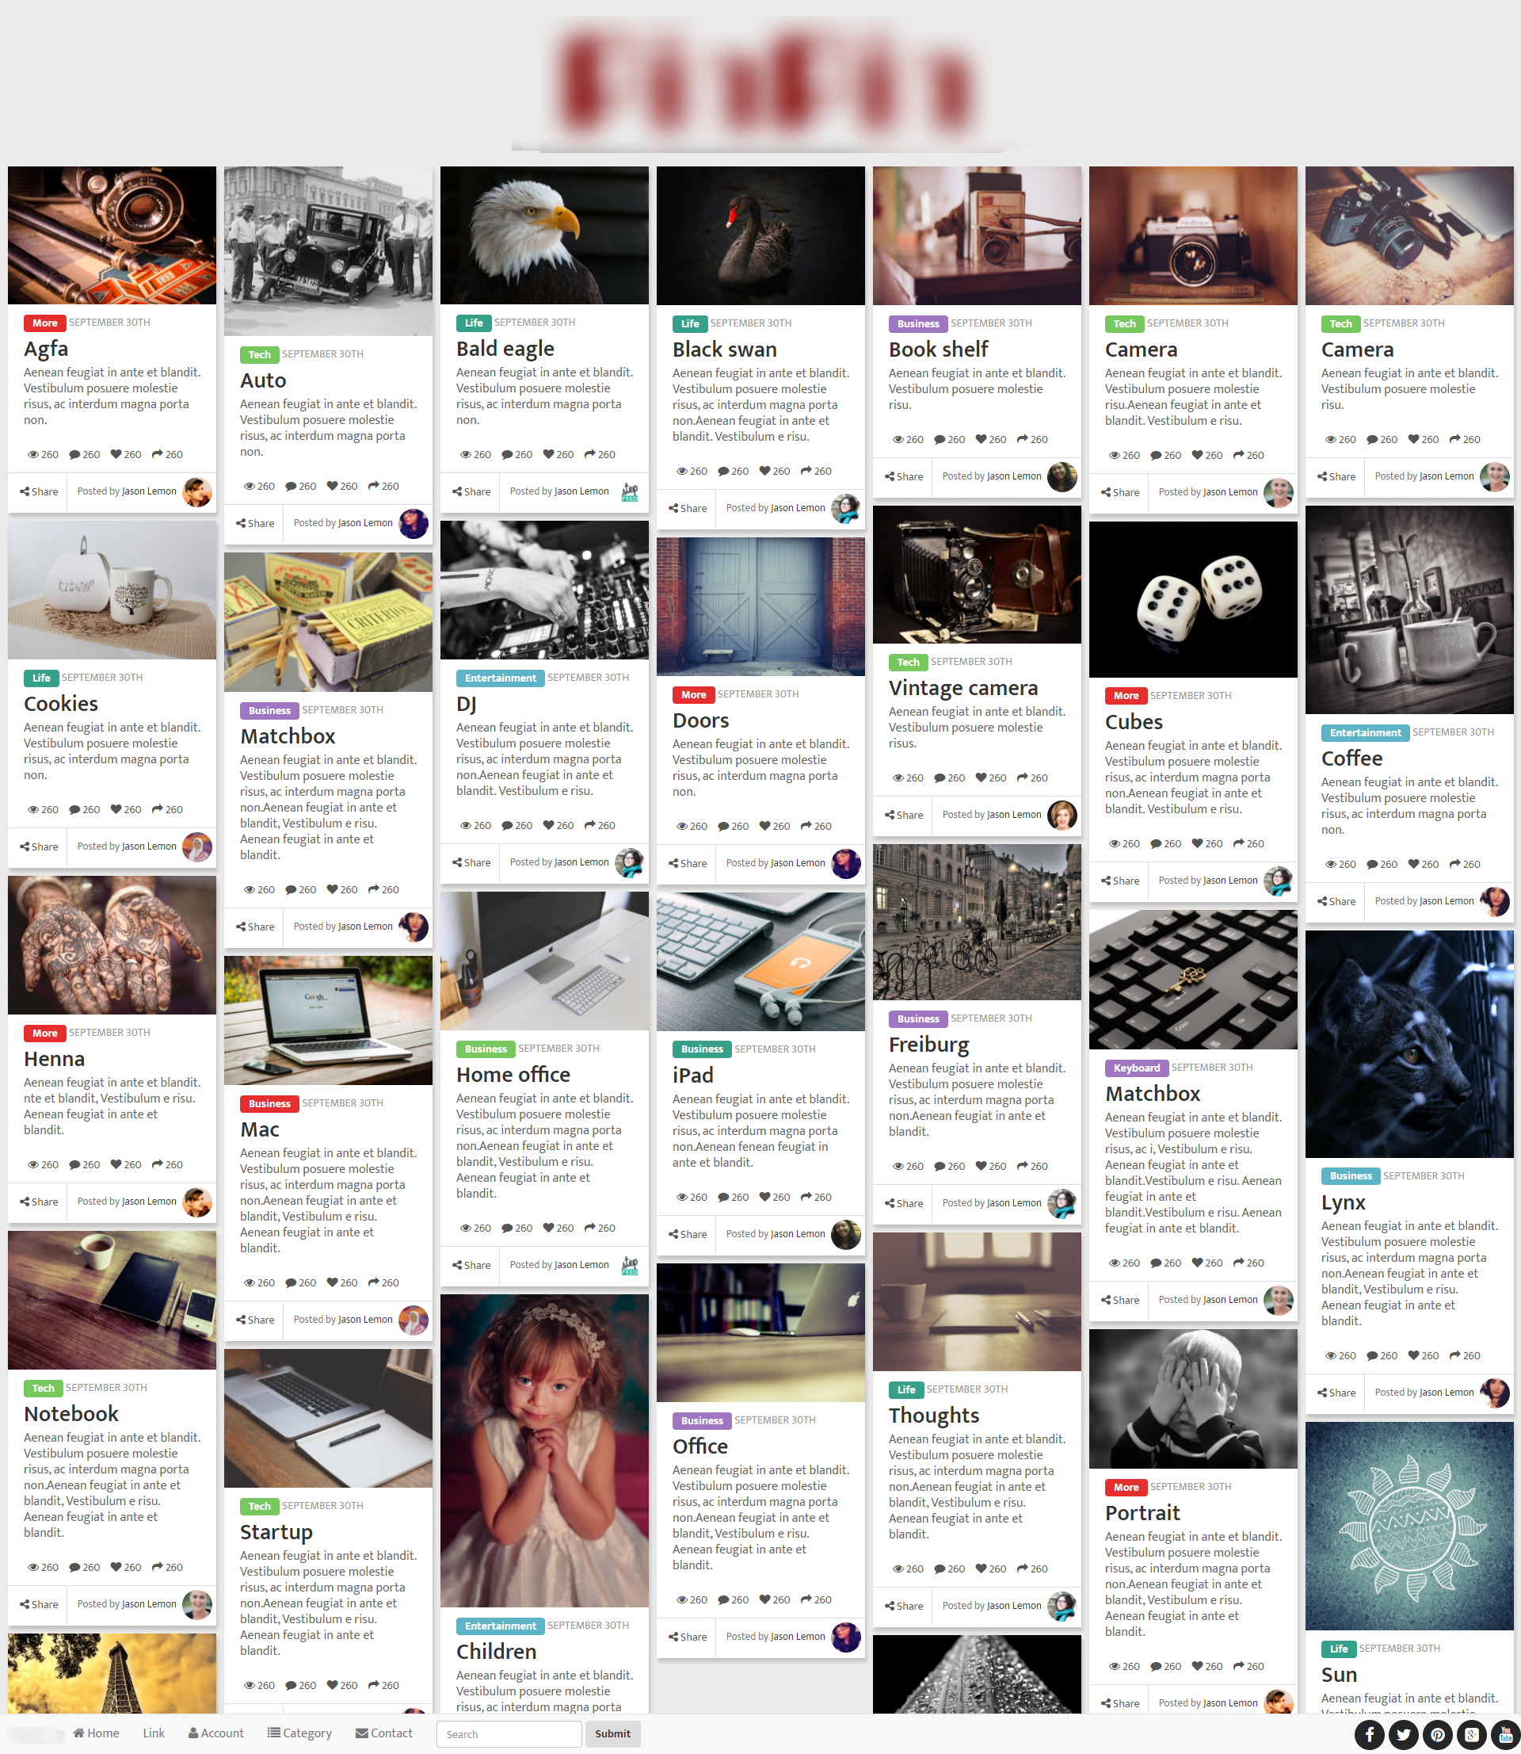Click the comment icon on Lynx card
The image size is (1521, 1754).
[1372, 1355]
